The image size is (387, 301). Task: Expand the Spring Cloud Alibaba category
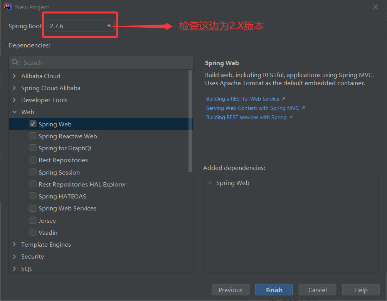[x=15, y=88]
